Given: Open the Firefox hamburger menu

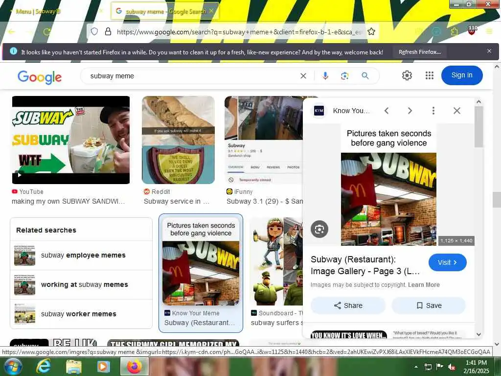Looking at the screenshot, I should pyautogui.click(x=489, y=31).
